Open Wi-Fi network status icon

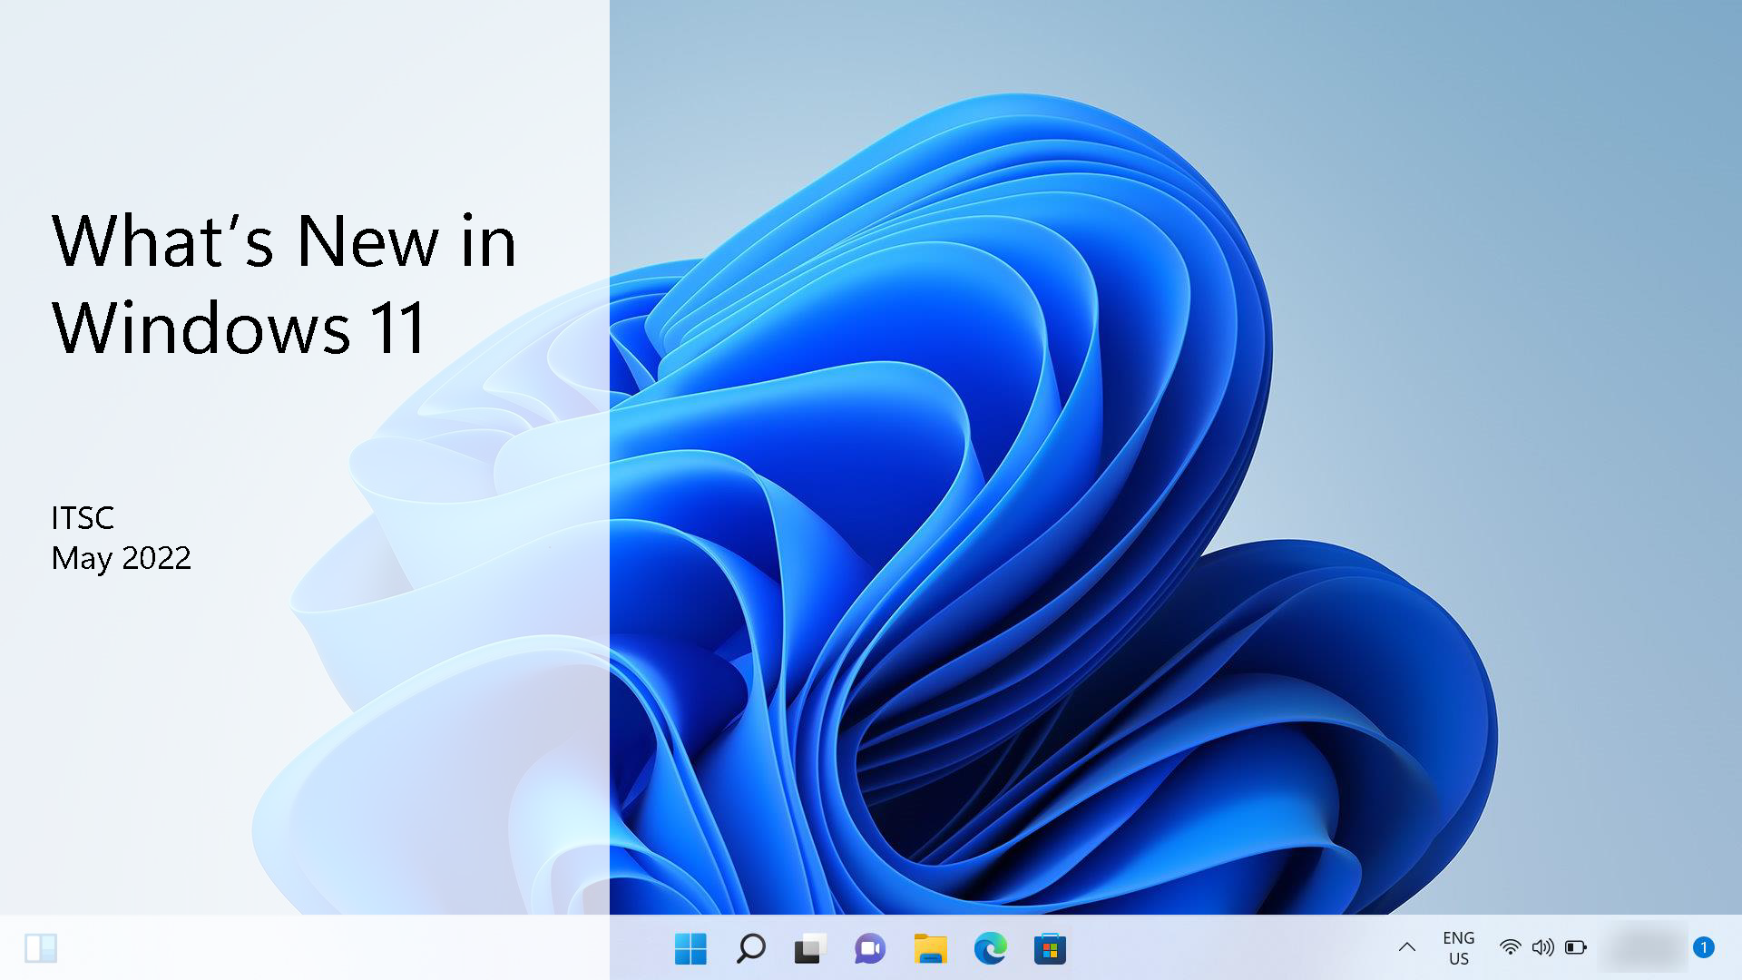1510,947
